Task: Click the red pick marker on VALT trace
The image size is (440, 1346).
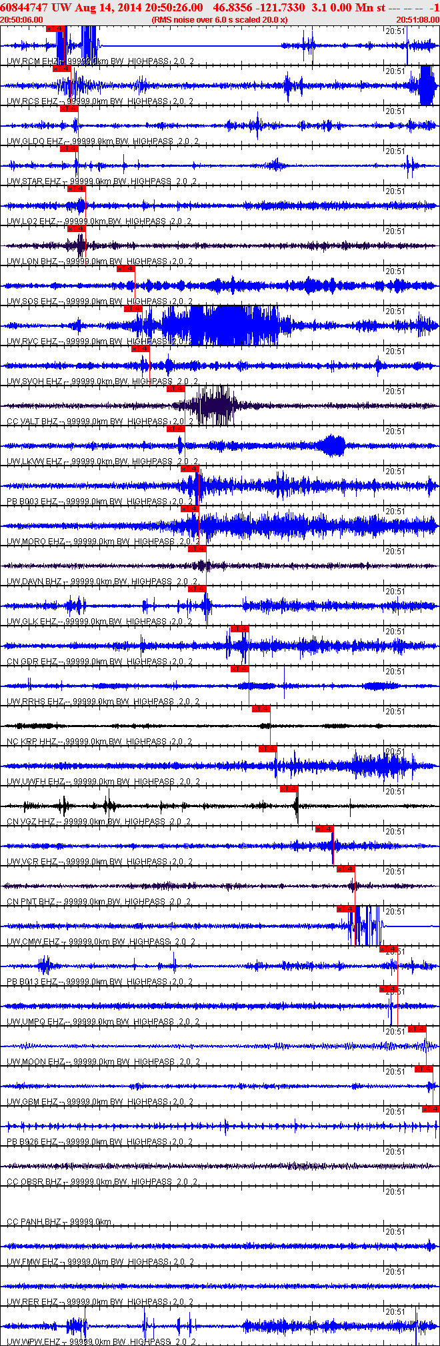Action: 175,389
